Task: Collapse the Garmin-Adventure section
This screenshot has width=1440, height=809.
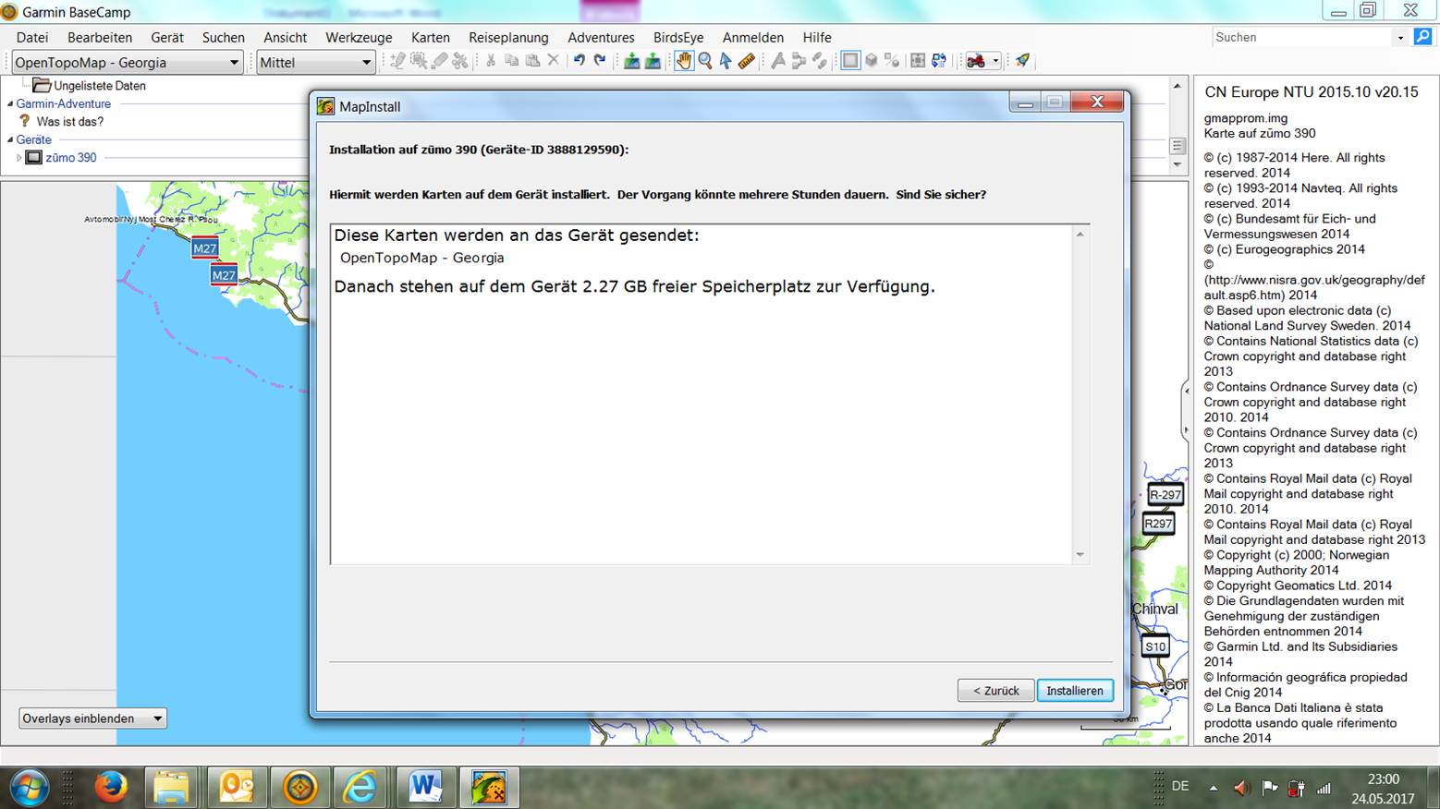Action: 10,104
